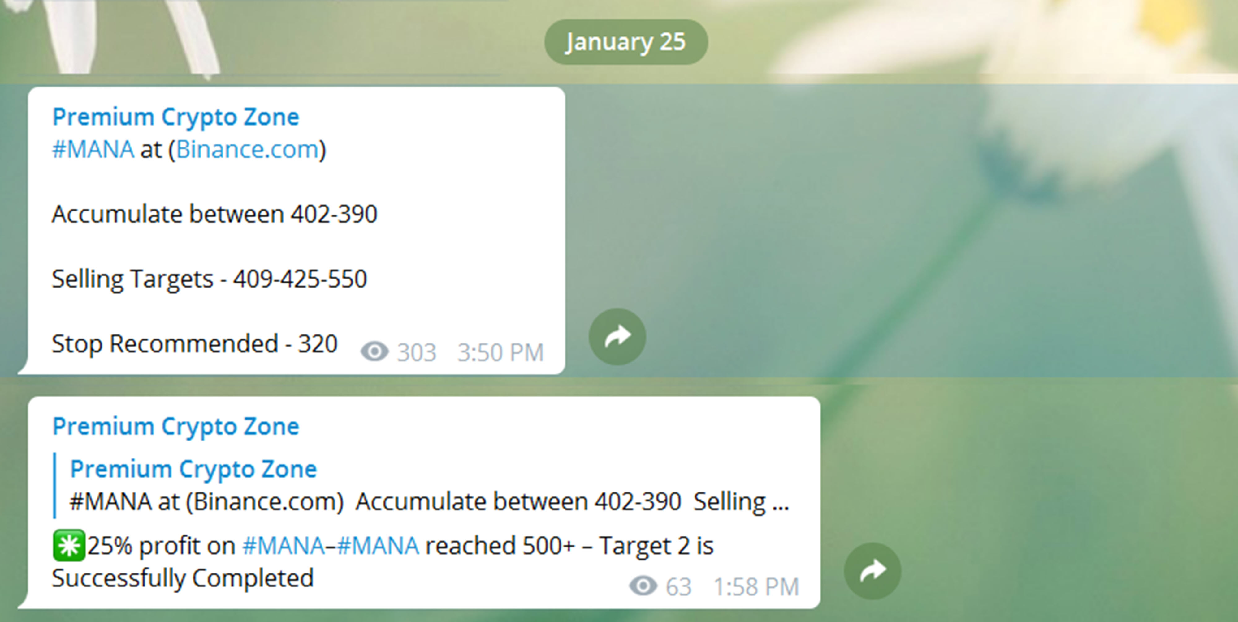Click quoted text 'Accumulate between 402-390 Selling …'
Viewport: 1238px width, 622px height.
pyautogui.click(x=572, y=502)
